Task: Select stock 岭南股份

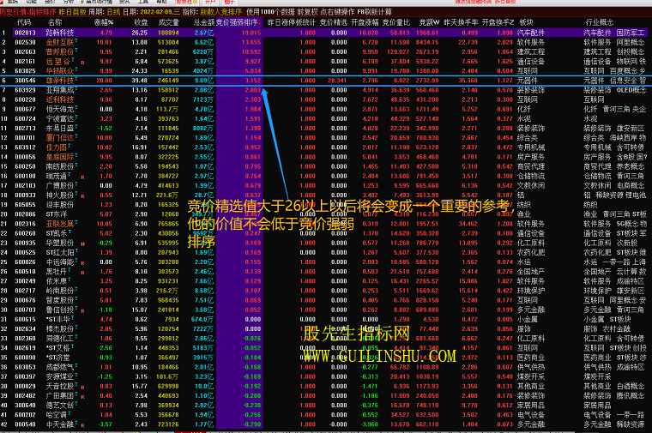Action: coord(59,291)
